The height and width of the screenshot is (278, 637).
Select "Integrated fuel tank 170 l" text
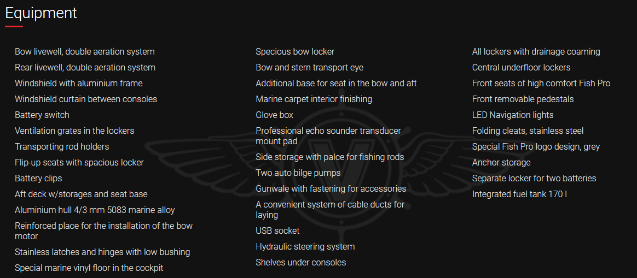point(519,194)
